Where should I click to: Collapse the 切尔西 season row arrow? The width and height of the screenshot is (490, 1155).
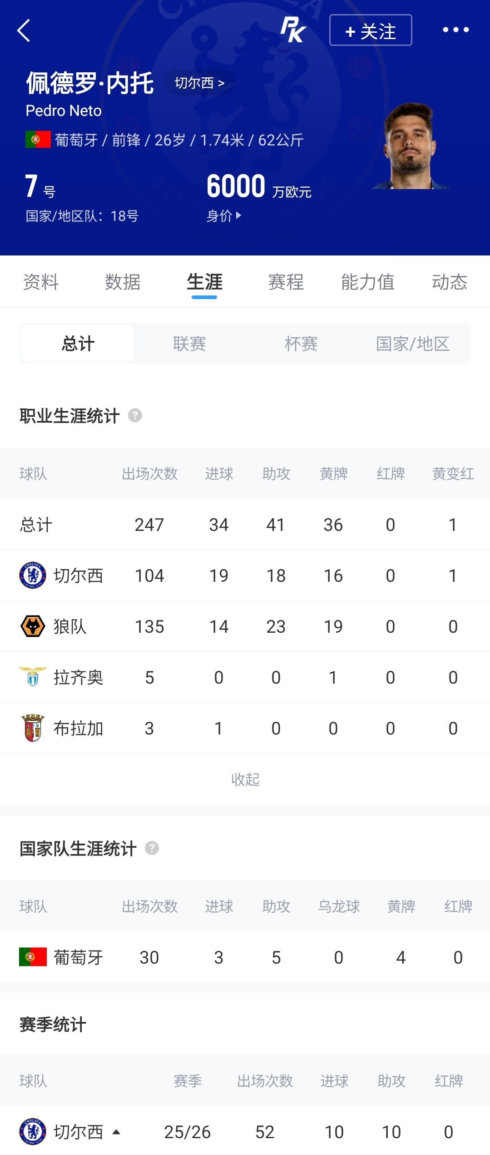[x=116, y=1132]
